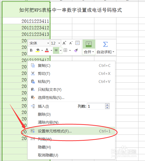
Task: Toggle bold formatting in mini toolbar
Action: [31, 50]
